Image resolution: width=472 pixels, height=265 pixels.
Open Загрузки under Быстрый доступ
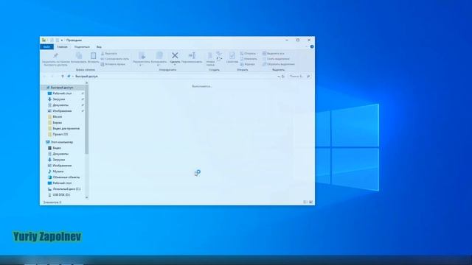[59, 99]
